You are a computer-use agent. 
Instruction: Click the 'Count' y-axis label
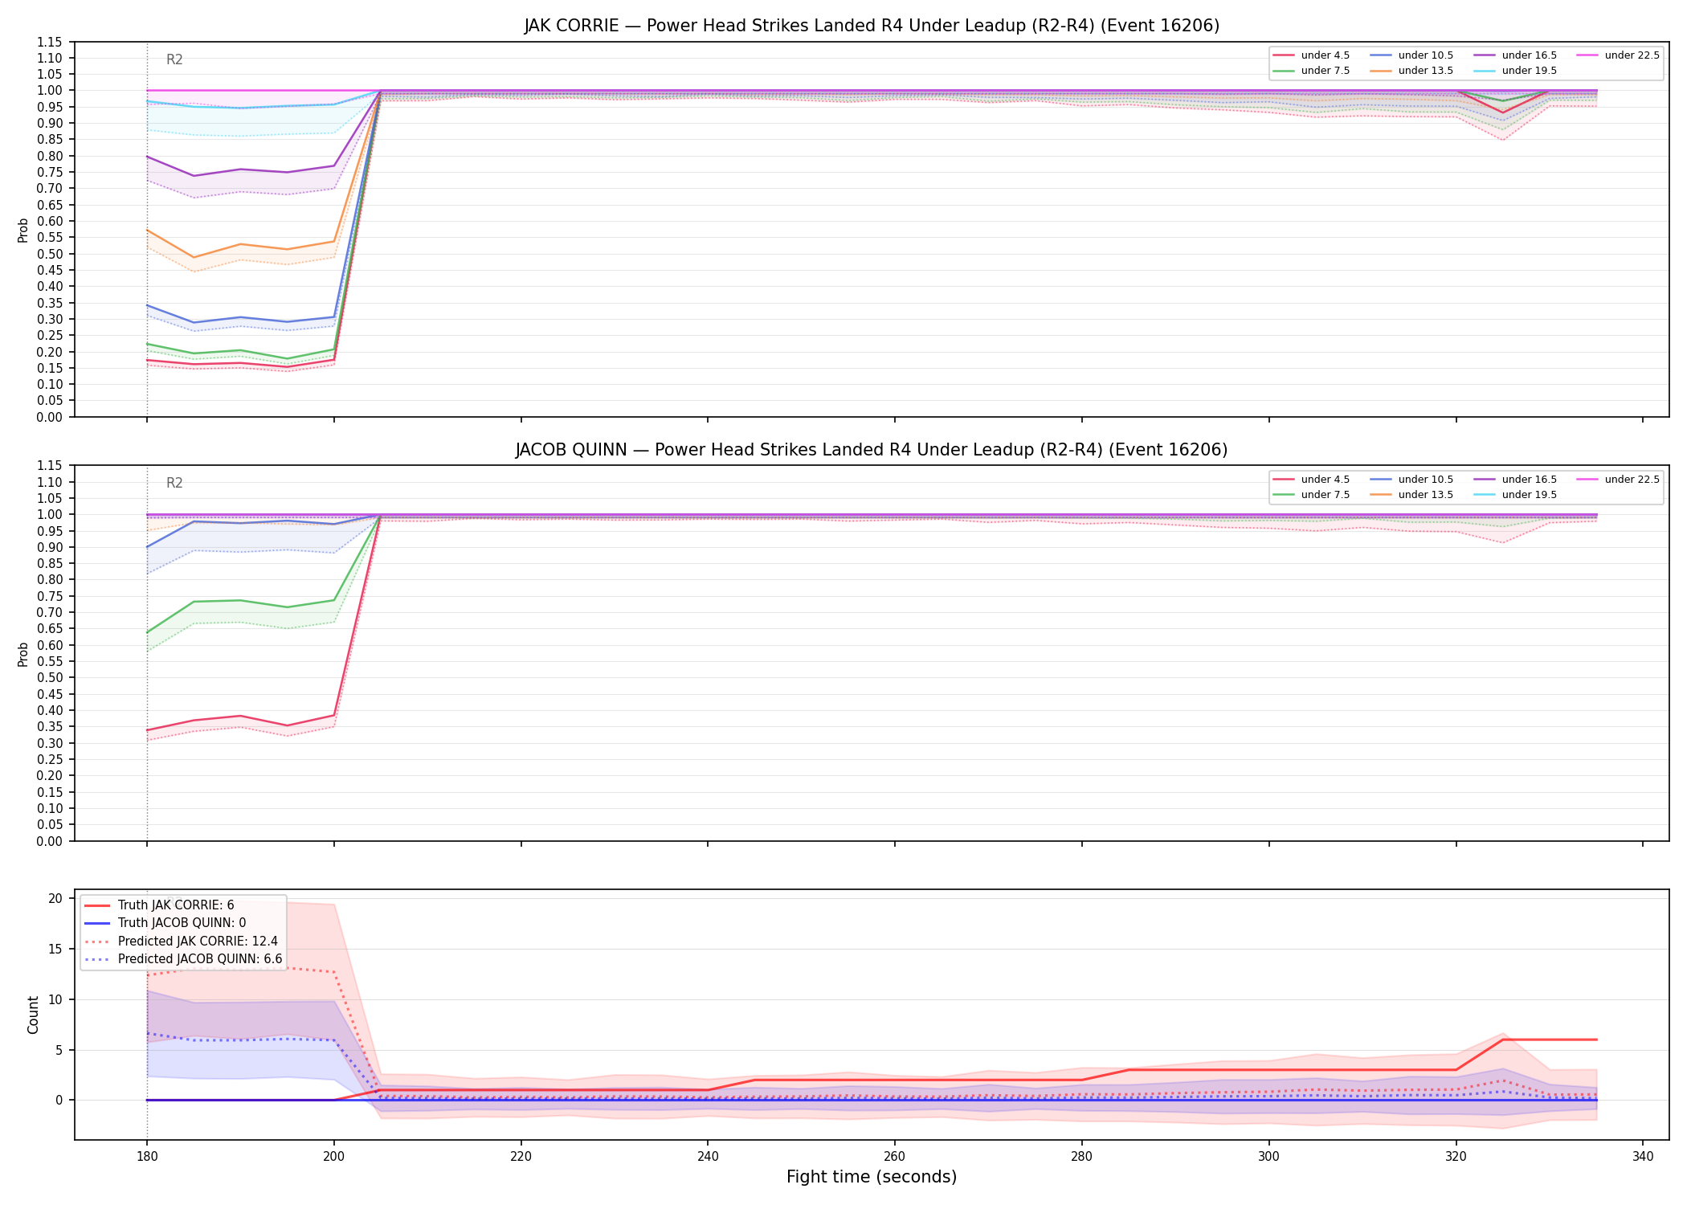33,1015
